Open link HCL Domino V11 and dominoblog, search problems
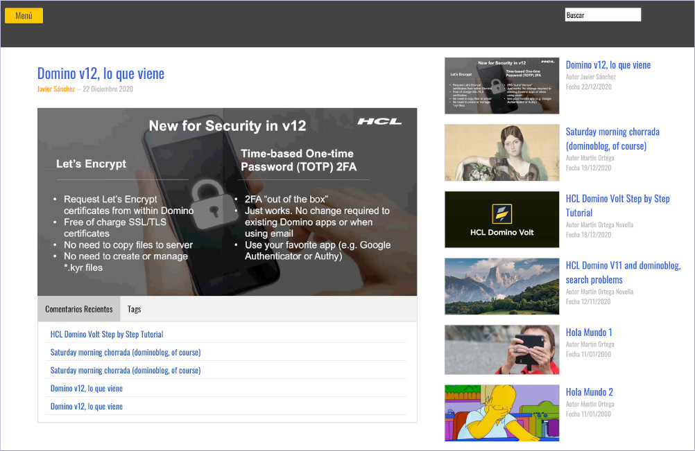The image size is (695, 451). tap(623, 272)
